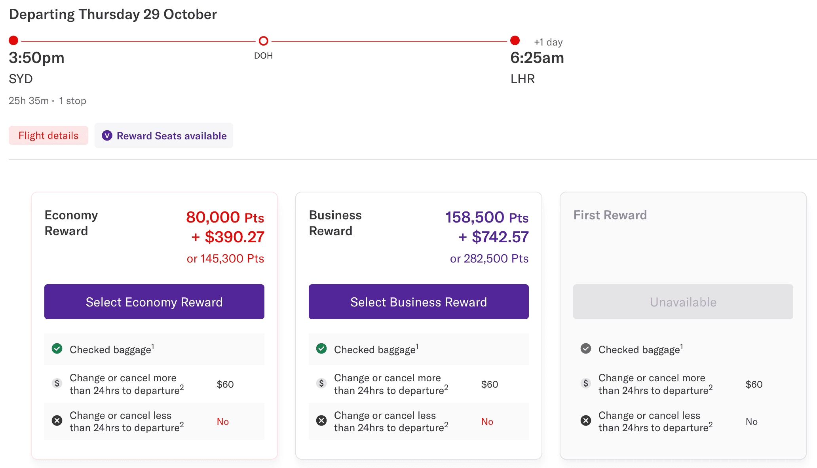The width and height of the screenshot is (817, 468).
Task: Click the dollar fee icon in Economy Reward card
Action: click(x=57, y=383)
